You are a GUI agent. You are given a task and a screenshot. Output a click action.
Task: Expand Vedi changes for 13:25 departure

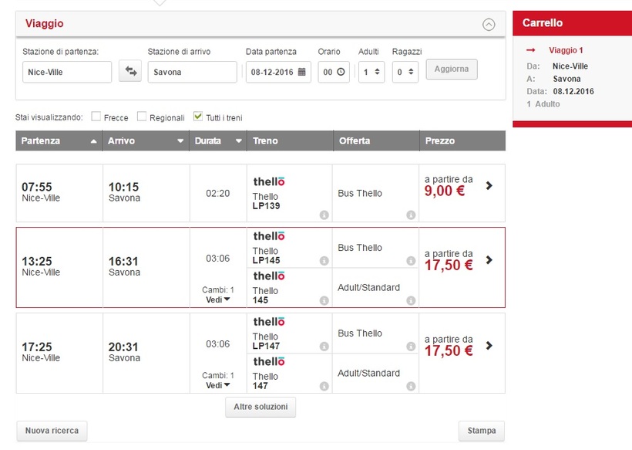click(x=218, y=299)
